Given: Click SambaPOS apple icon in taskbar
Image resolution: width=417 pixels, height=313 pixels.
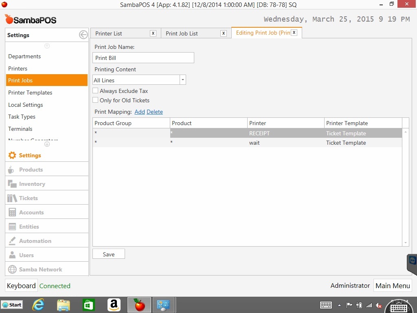Looking at the screenshot, I should [x=139, y=305].
